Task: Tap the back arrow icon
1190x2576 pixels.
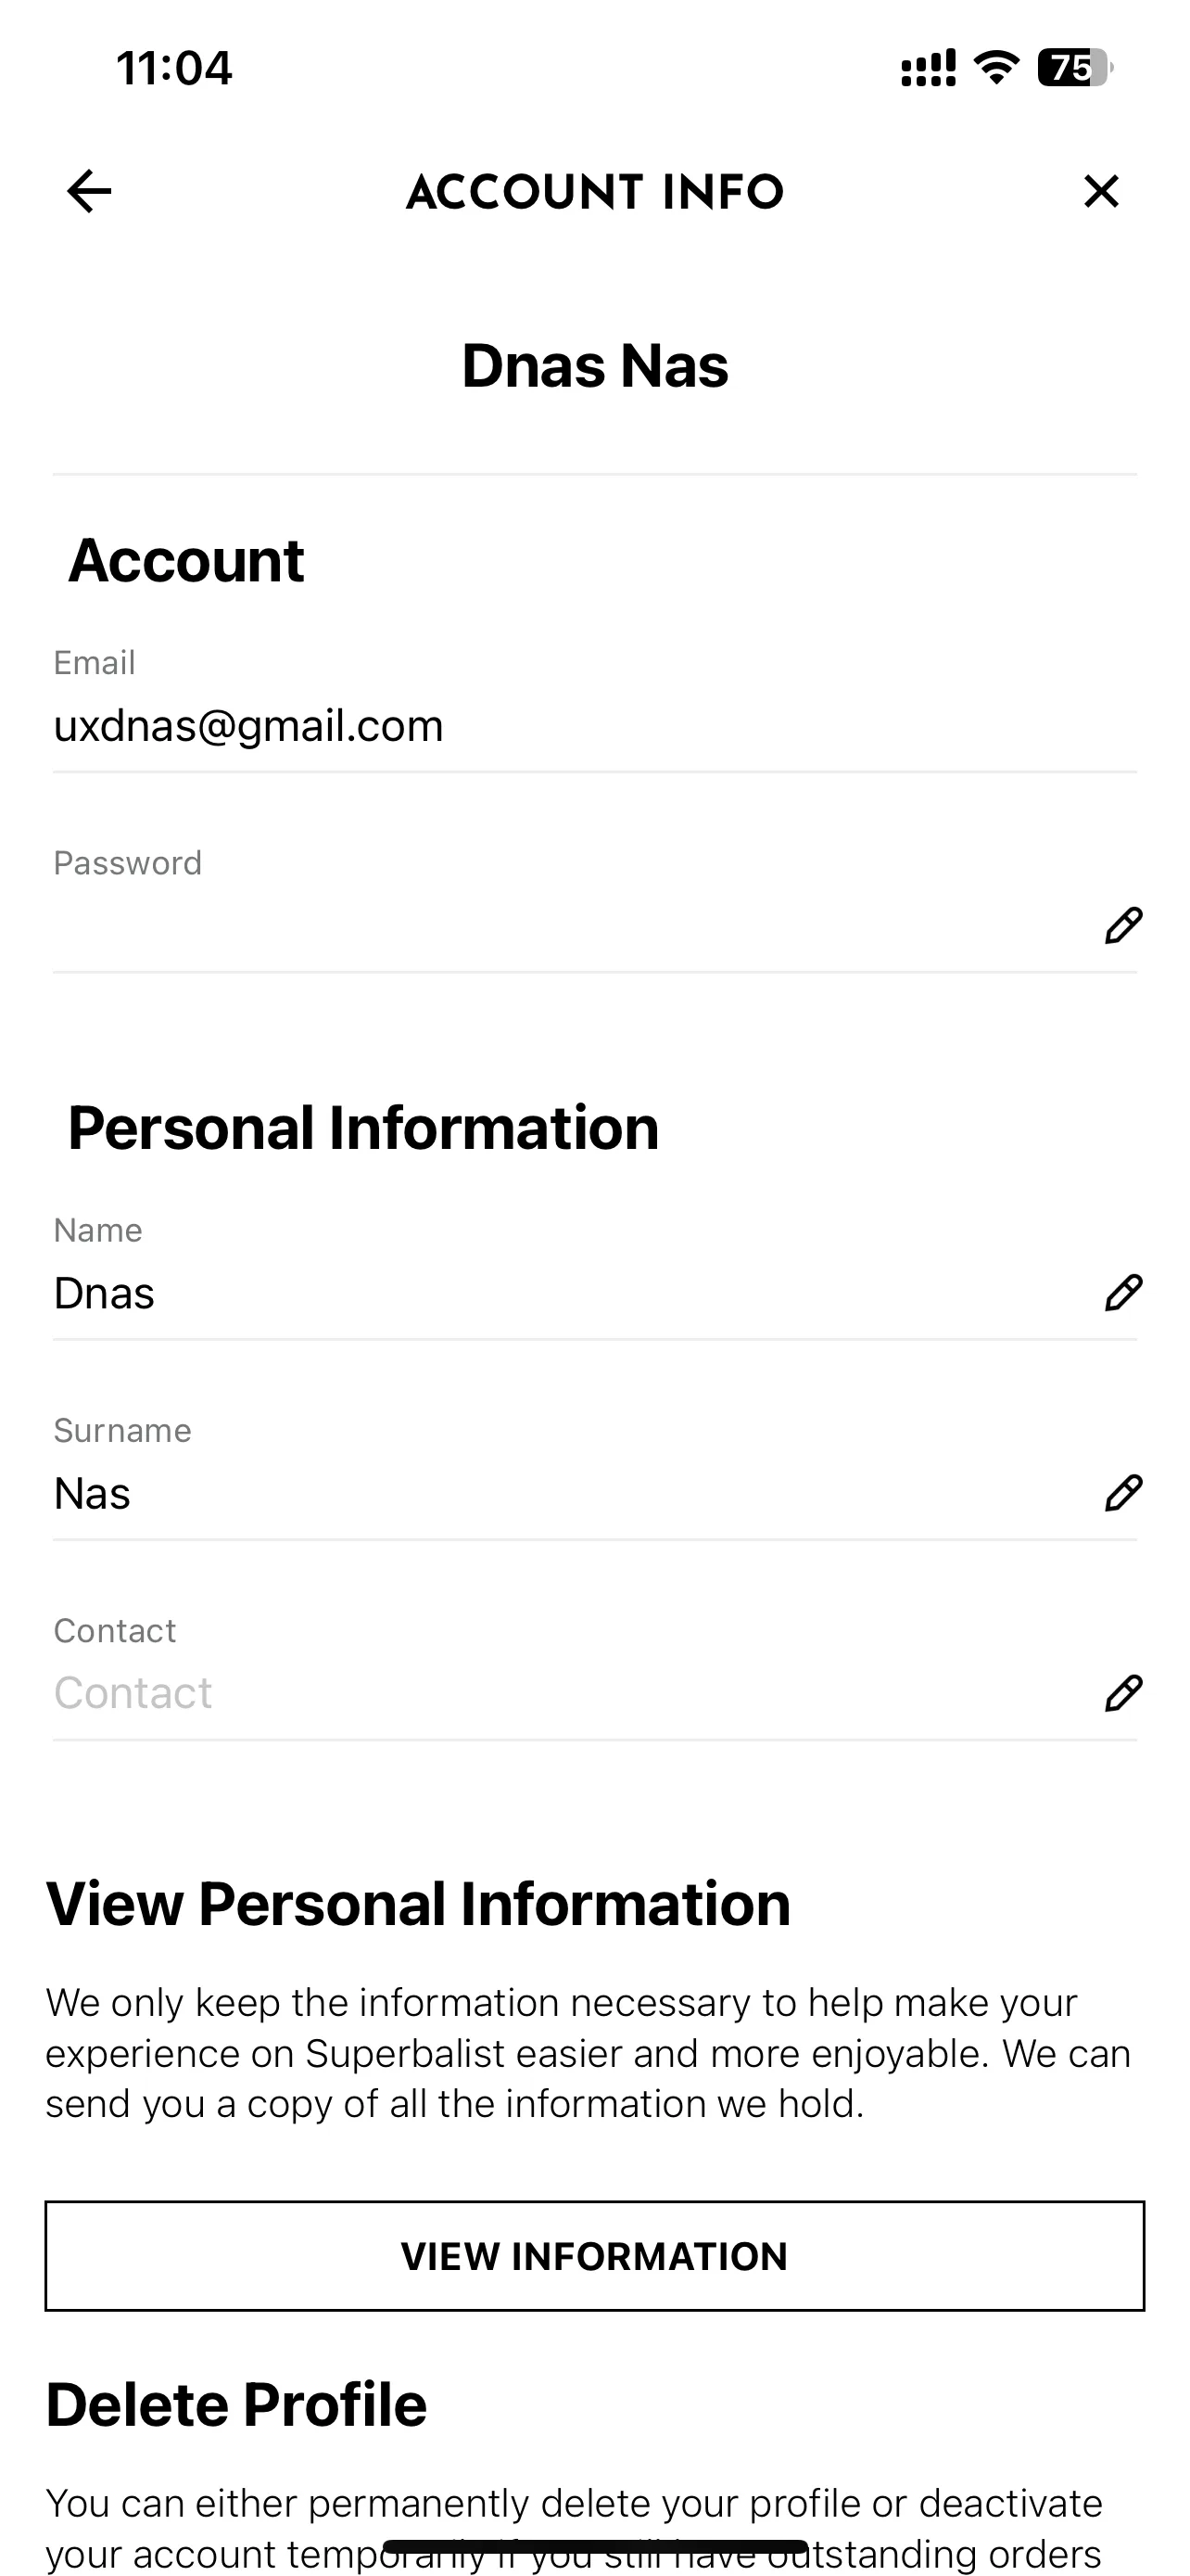Action: pos(89,191)
